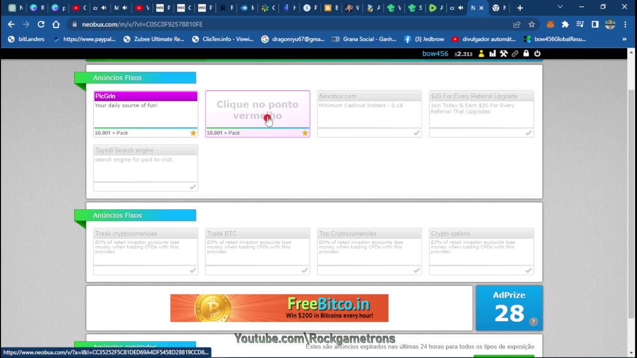Open the Neobux statistics bars icon

(492, 54)
